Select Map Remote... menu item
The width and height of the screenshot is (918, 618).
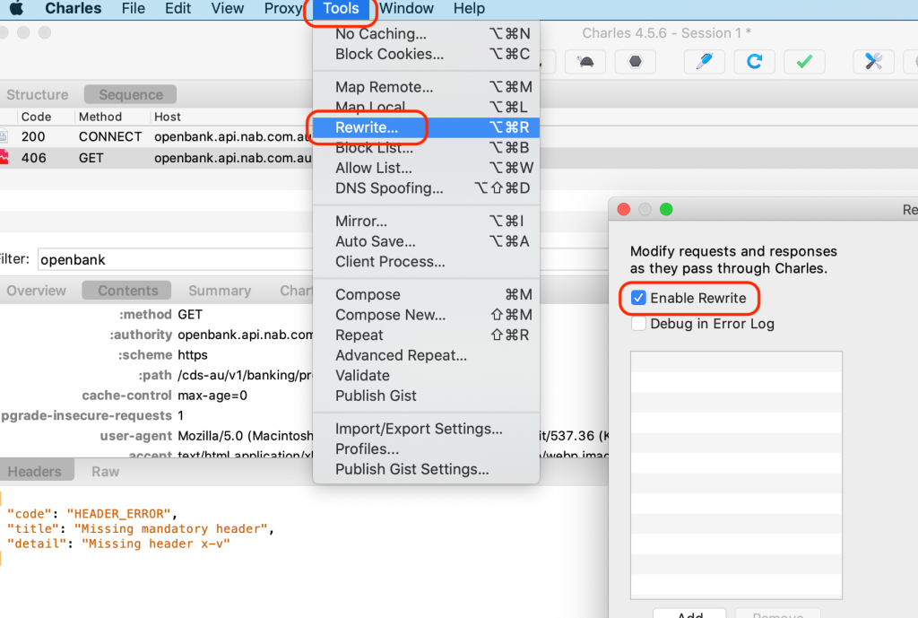[426, 87]
